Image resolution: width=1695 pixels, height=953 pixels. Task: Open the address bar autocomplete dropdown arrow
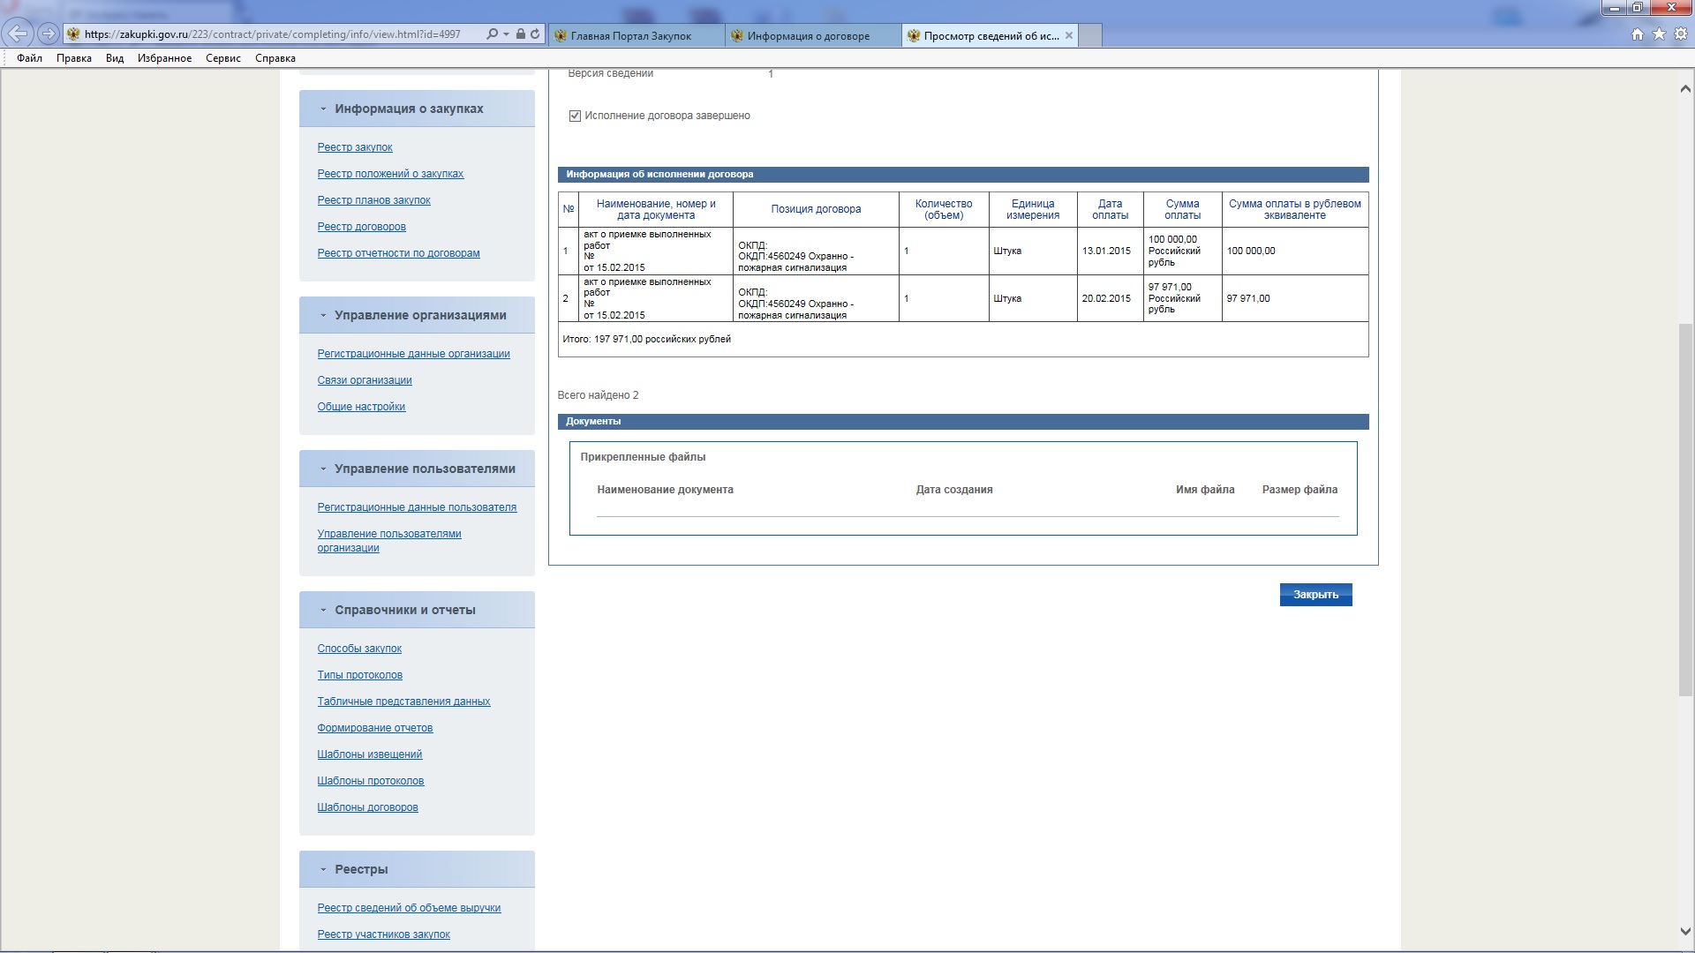point(506,34)
